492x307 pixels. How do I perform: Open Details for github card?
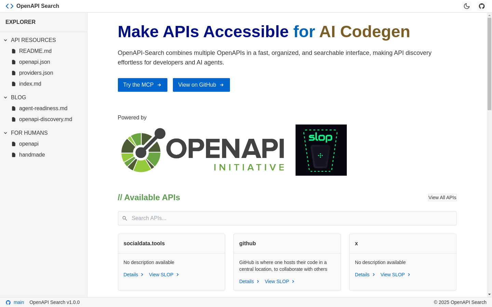click(249, 281)
